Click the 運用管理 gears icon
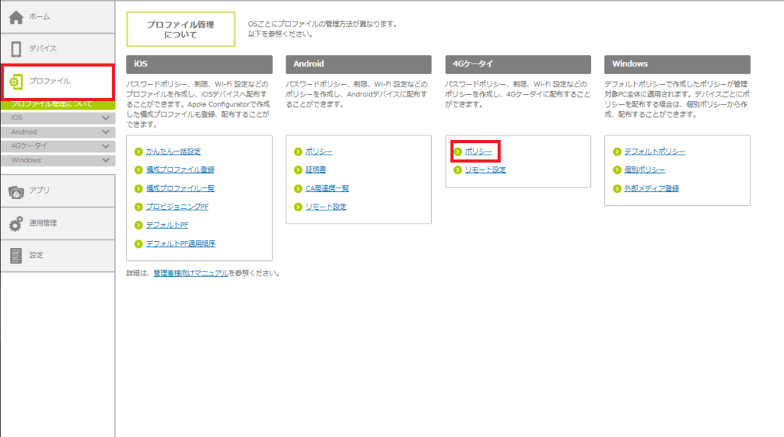This screenshot has height=437, width=784. pyautogui.click(x=16, y=223)
